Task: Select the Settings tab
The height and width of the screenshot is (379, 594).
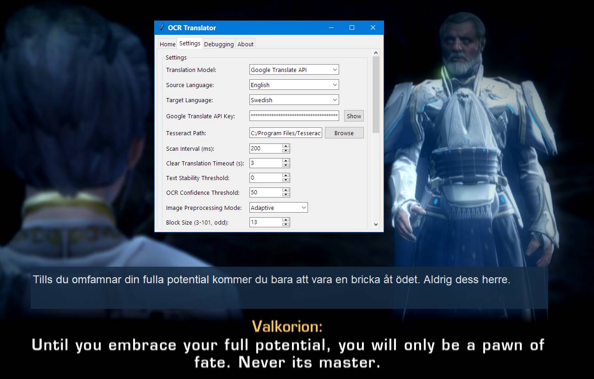Action: (190, 43)
